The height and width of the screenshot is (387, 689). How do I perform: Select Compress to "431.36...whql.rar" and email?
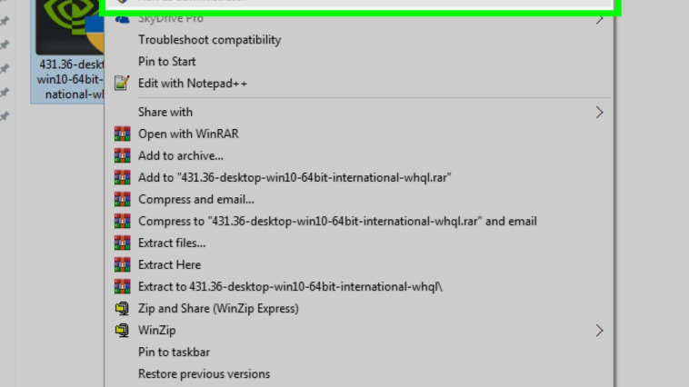click(x=337, y=222)
